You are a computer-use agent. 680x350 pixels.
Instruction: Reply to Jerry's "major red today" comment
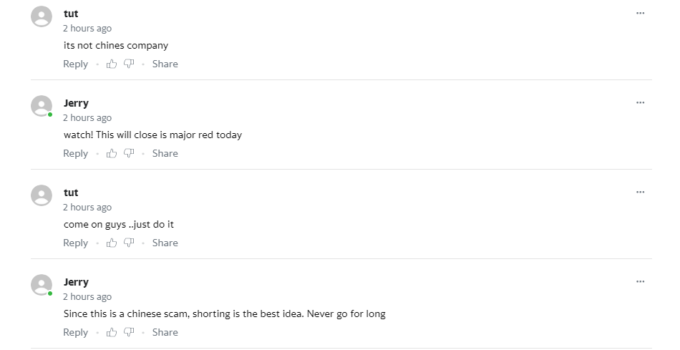[75, 154]
